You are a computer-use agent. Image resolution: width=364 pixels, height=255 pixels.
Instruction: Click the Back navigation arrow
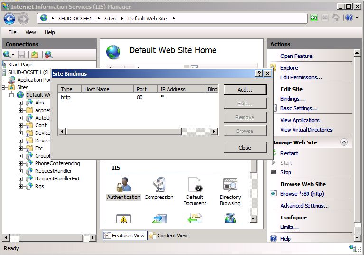point(9,19)
